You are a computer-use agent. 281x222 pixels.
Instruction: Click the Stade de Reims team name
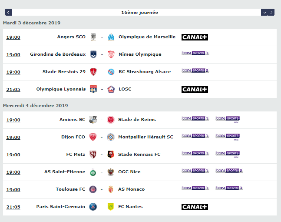click(137, 120)
